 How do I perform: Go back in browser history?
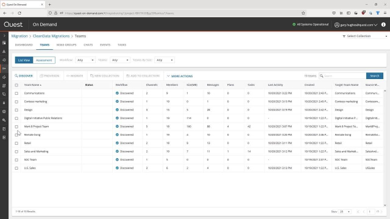point(5,13)
